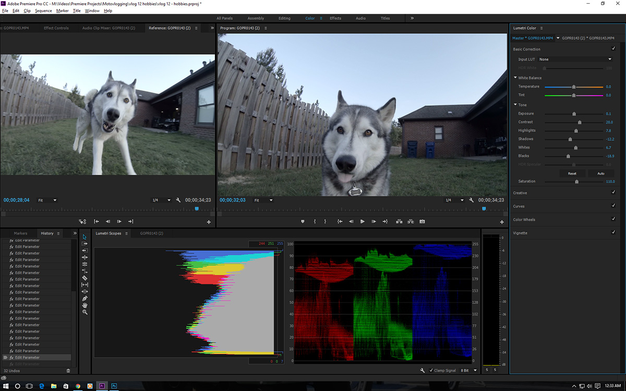Click the Contrast slider
Image resolution: width=626 pixels, height=391 pixels.
click(574, 122)
